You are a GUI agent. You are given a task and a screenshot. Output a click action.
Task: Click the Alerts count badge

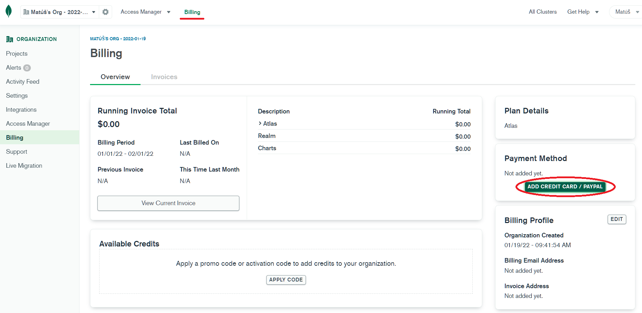click(x=27, y=68)
